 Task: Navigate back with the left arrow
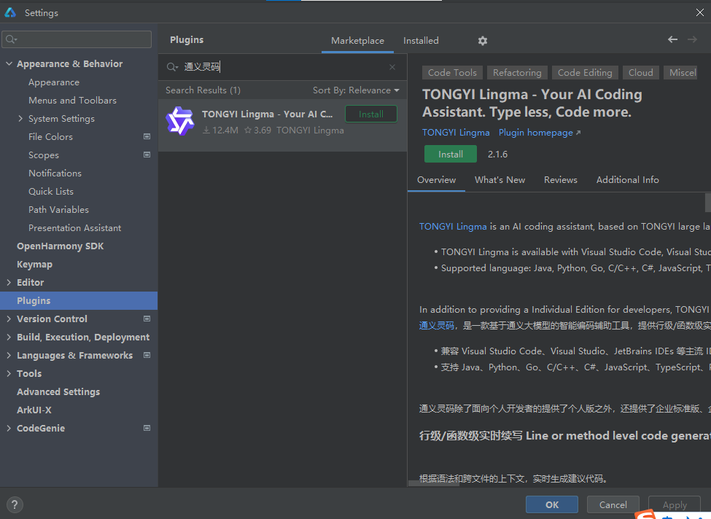672,40
